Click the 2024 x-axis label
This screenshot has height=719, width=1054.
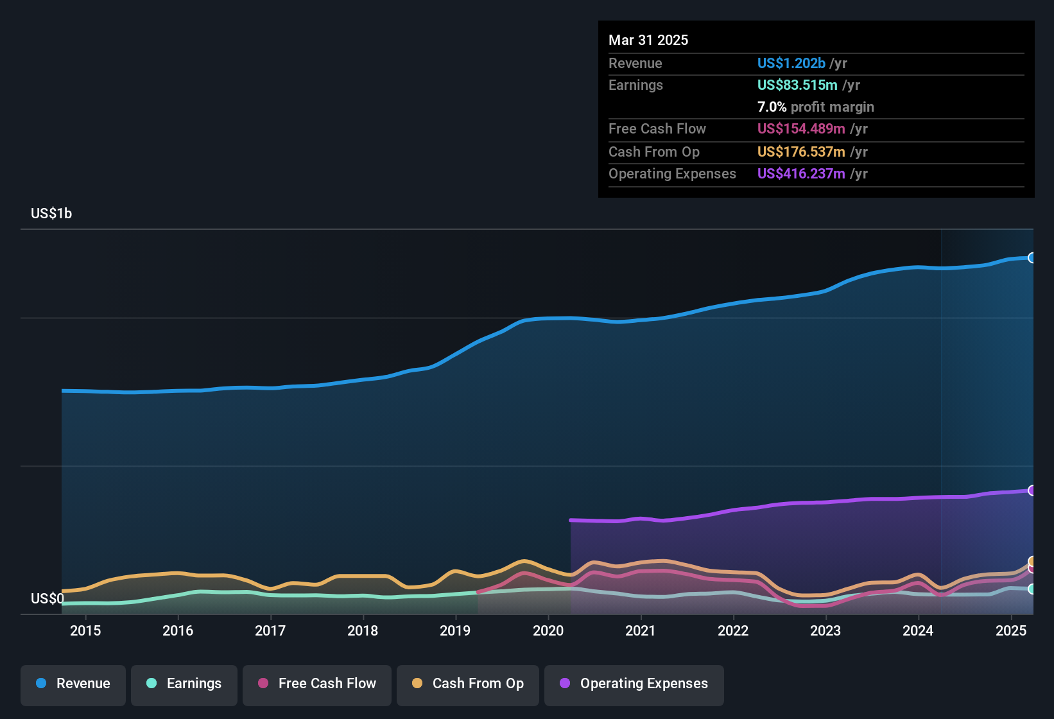point(918,630)
